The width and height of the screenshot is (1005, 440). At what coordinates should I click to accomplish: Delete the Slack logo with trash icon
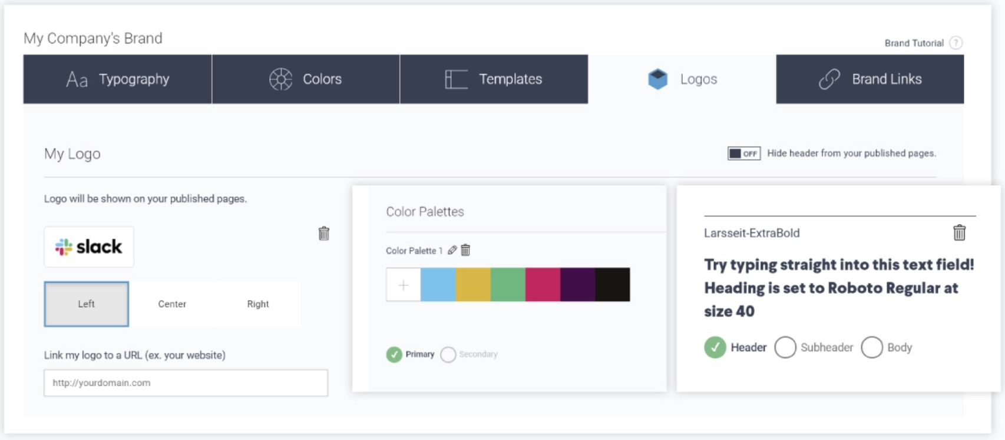(323, 234)
